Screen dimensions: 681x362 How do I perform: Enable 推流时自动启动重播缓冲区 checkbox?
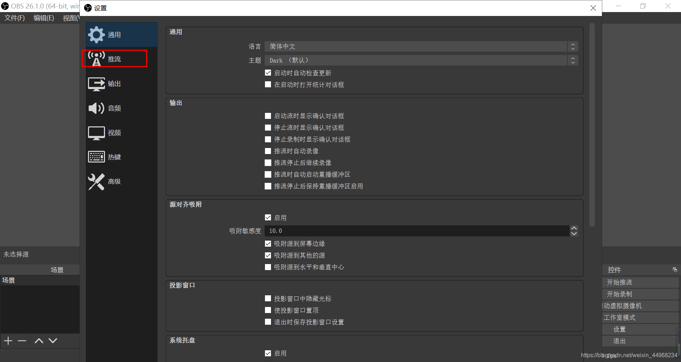point(268,174)
